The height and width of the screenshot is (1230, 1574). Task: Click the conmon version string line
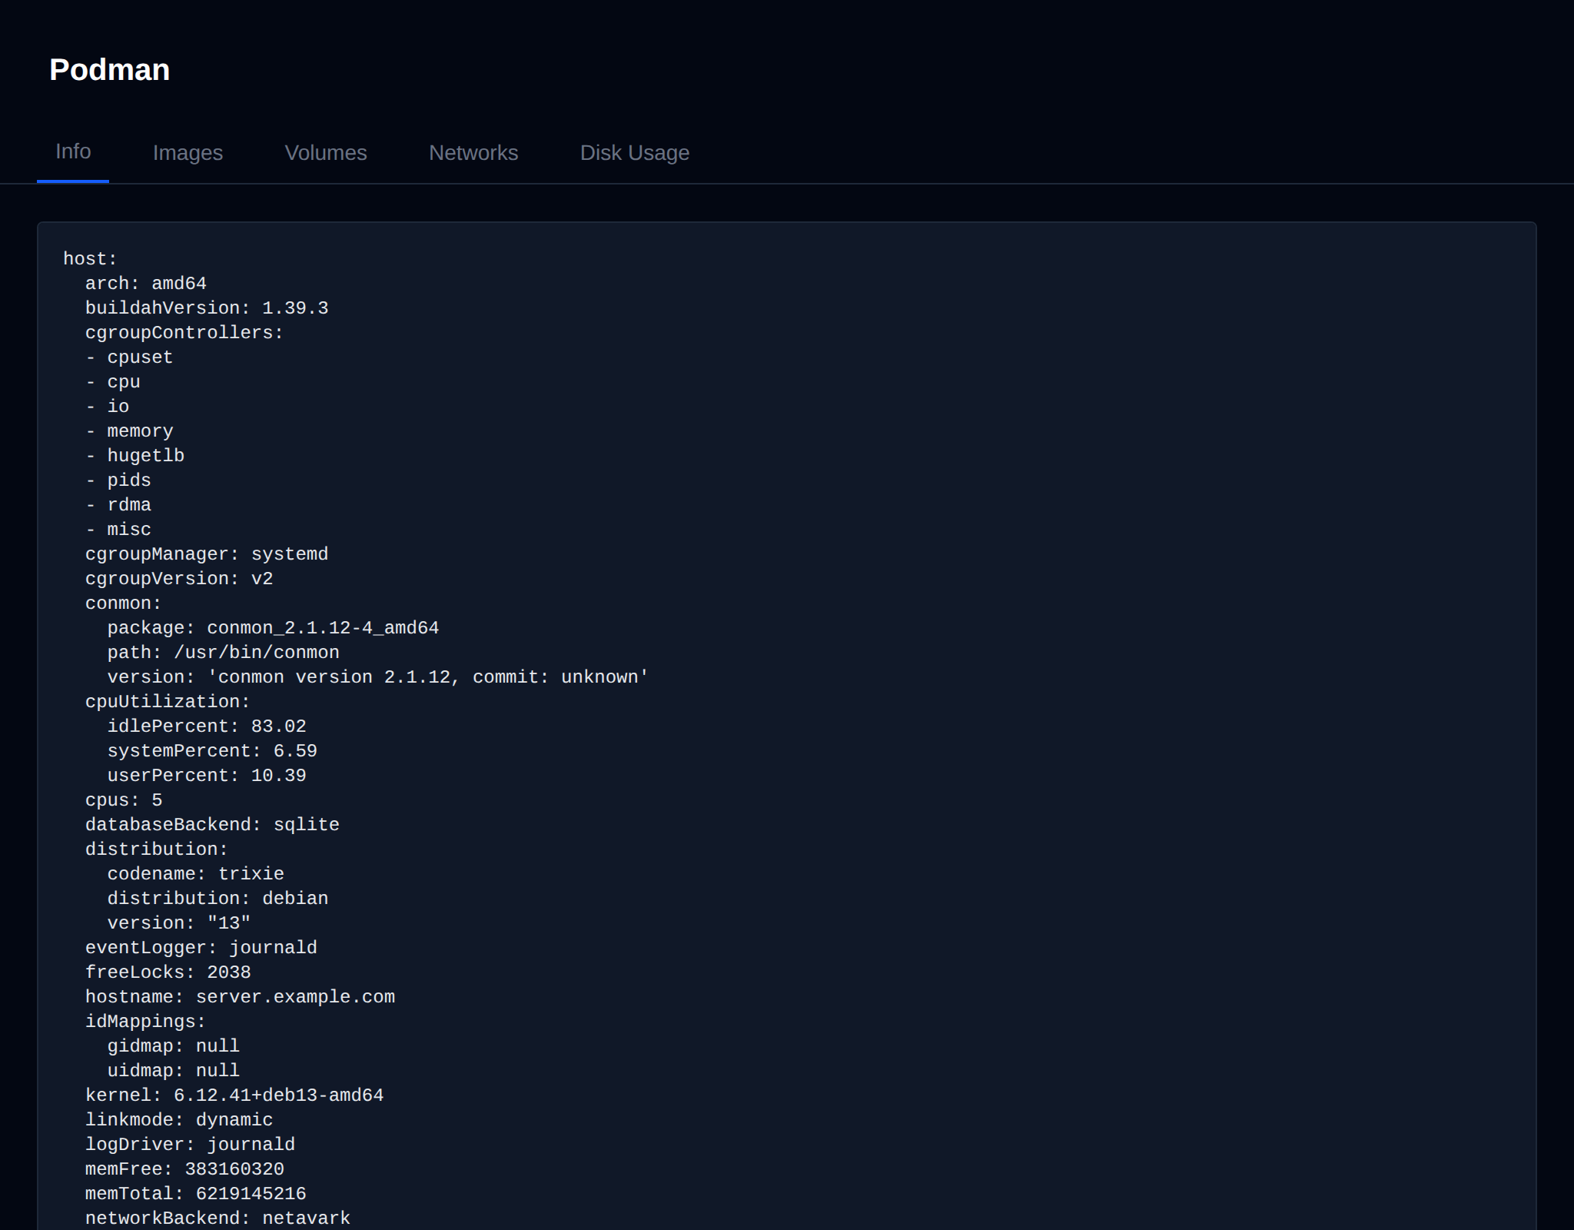pos(378,677)
